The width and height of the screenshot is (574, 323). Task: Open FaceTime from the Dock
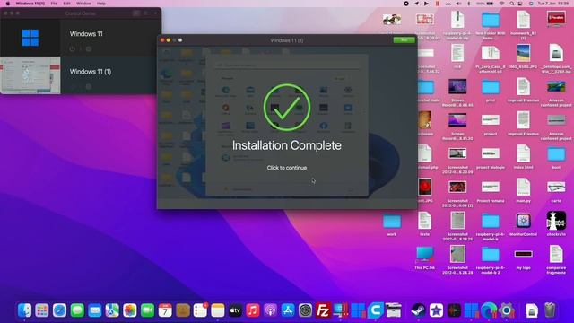tap(147, 310)
